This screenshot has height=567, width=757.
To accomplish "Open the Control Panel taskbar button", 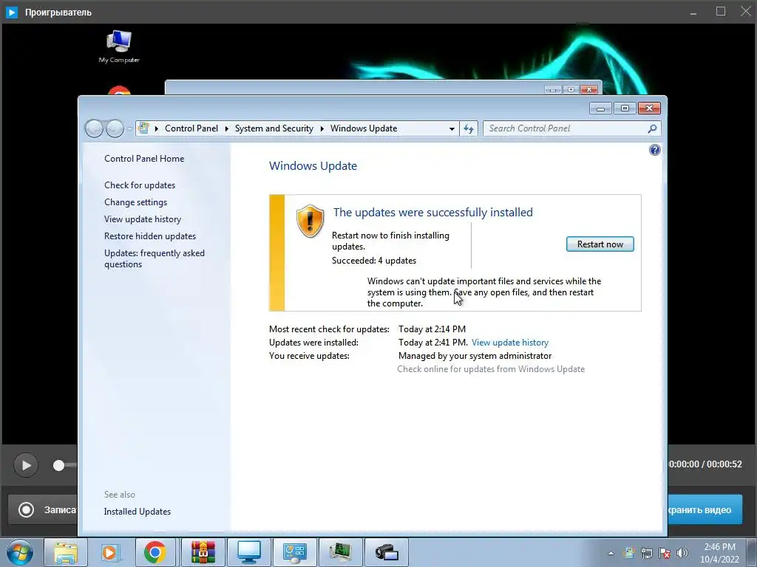I will coord(294,552).
